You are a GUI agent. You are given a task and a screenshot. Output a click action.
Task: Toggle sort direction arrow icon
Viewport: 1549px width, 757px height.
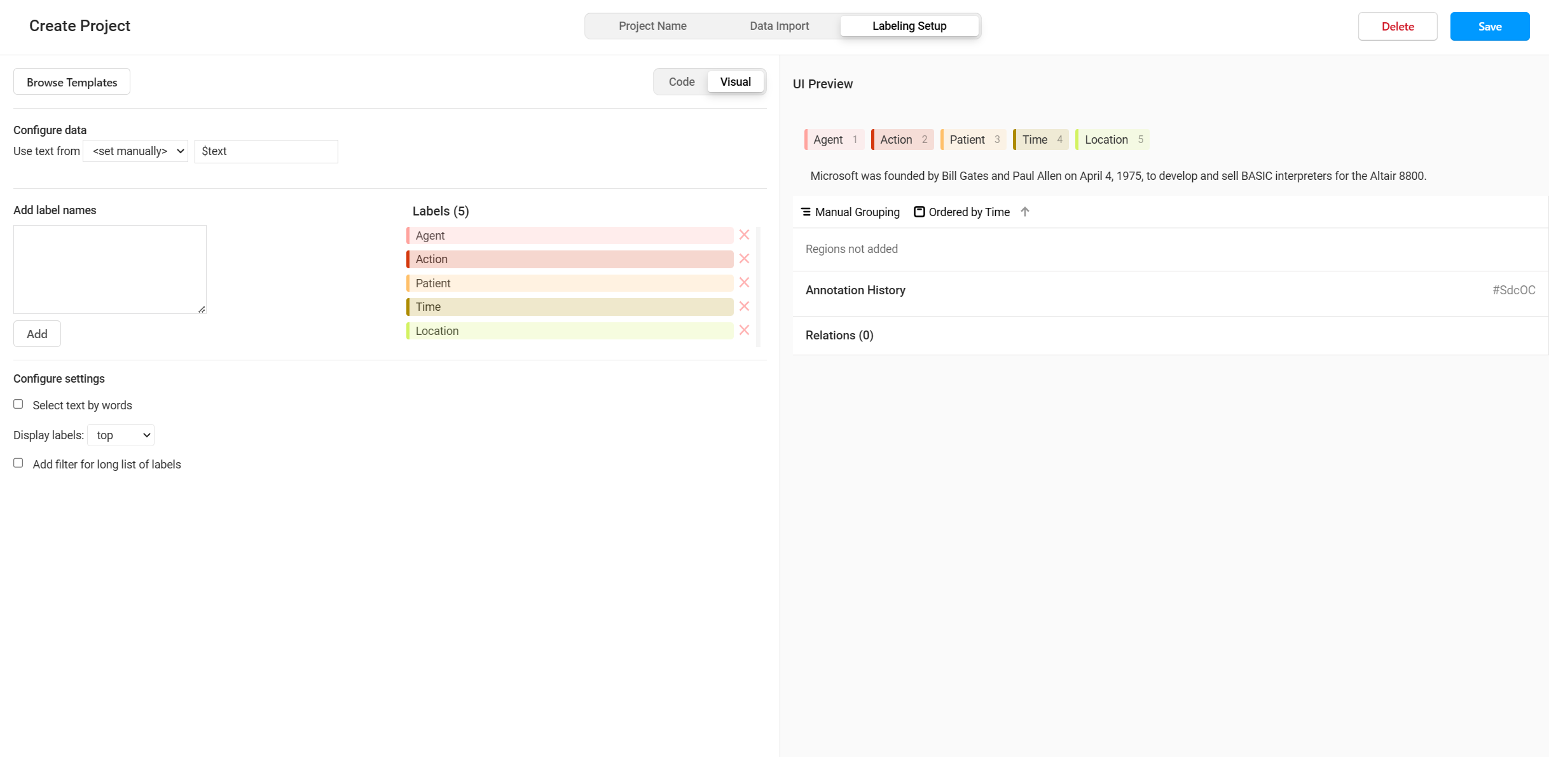(1025, 212)
